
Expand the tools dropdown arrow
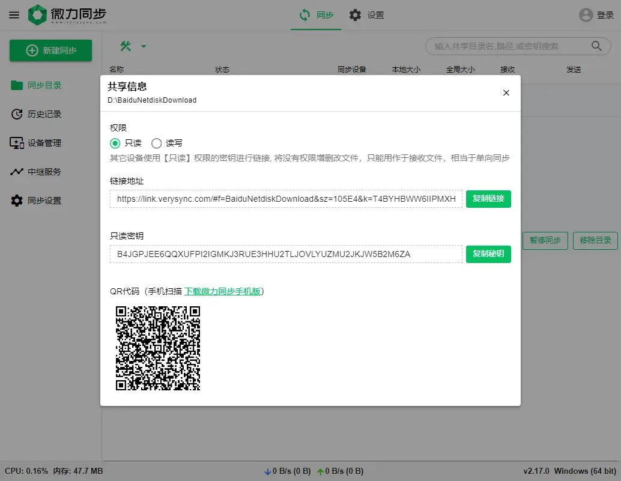click(x=144, y=46)
